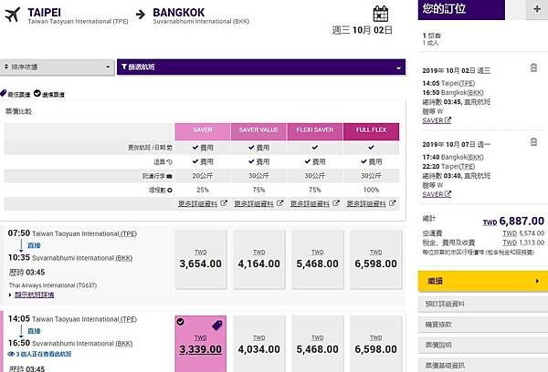Open the calendar date picker icon
The width and height of the screenshot is (548, 372).
point(381,14)
